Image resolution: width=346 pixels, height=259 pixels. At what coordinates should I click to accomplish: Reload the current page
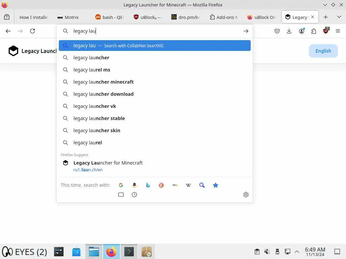coord(32,31)
